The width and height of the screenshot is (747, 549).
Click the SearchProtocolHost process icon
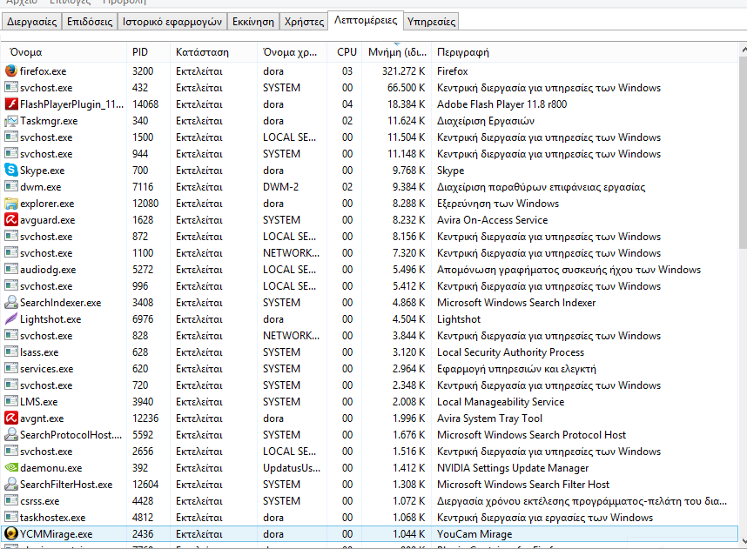(11, 435)
